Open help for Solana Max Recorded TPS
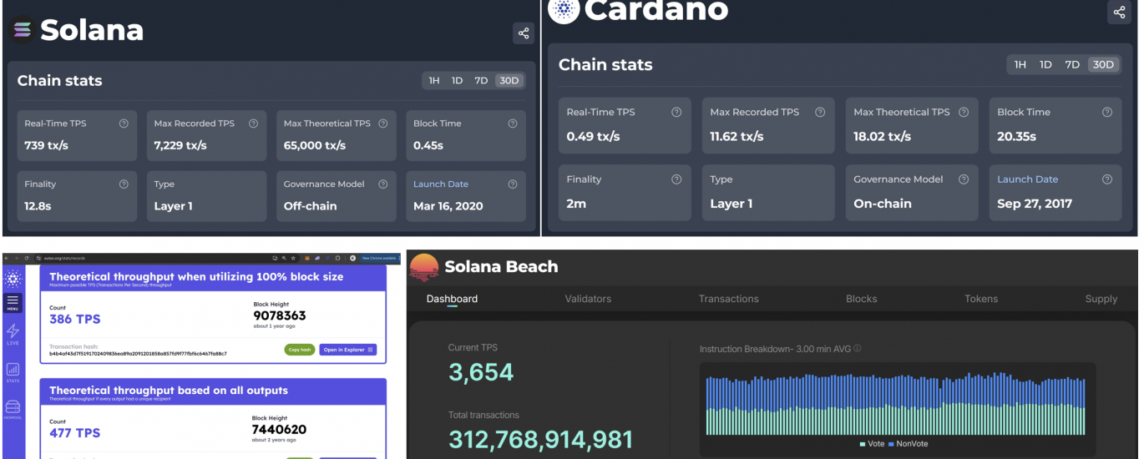This screenshot has height=459, width=1144. [253, 124]
